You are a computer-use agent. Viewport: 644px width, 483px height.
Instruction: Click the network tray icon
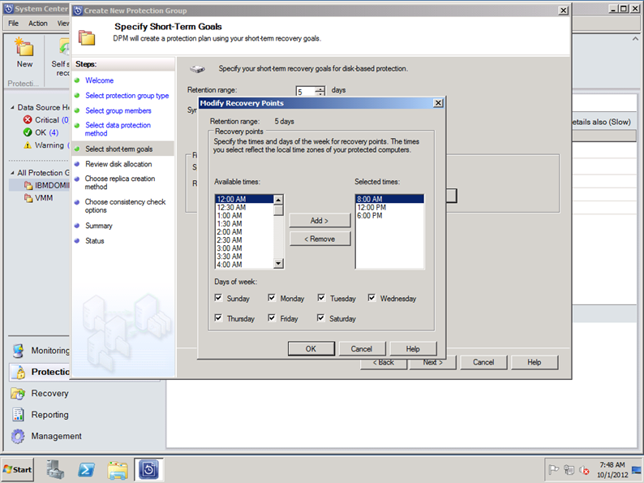pos(569,469)
